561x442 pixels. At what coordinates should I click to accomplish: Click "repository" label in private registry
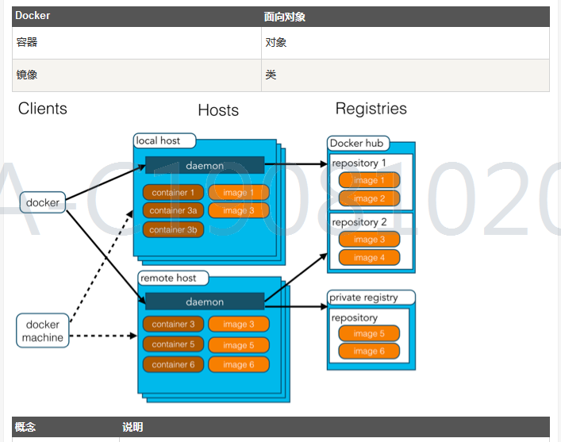pos(355,317)
